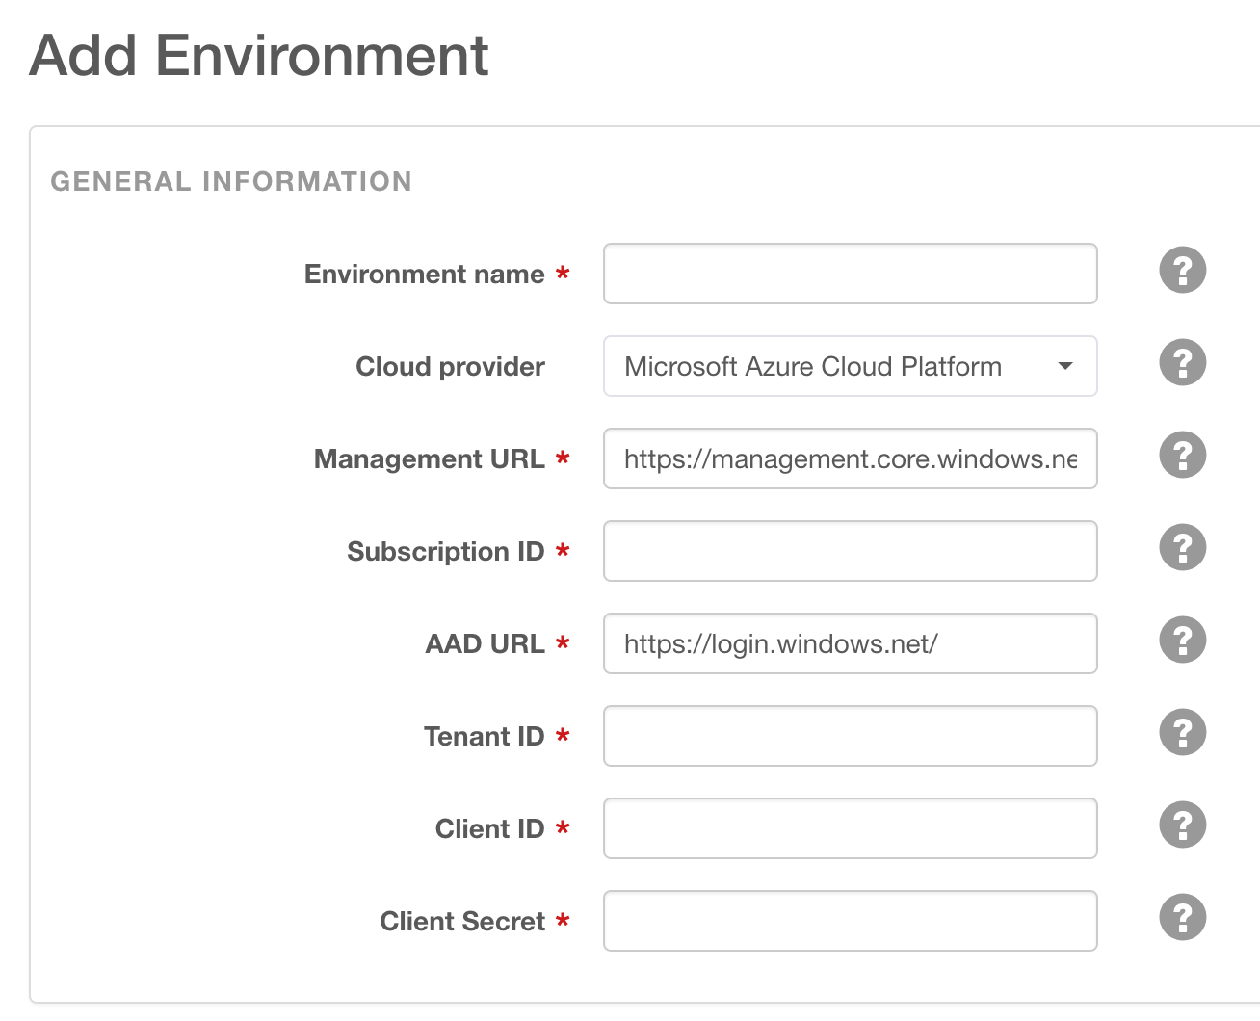Click the Cloud provider label text
This screenshot has width=1260, height=1021.
(x=450, y=367)
